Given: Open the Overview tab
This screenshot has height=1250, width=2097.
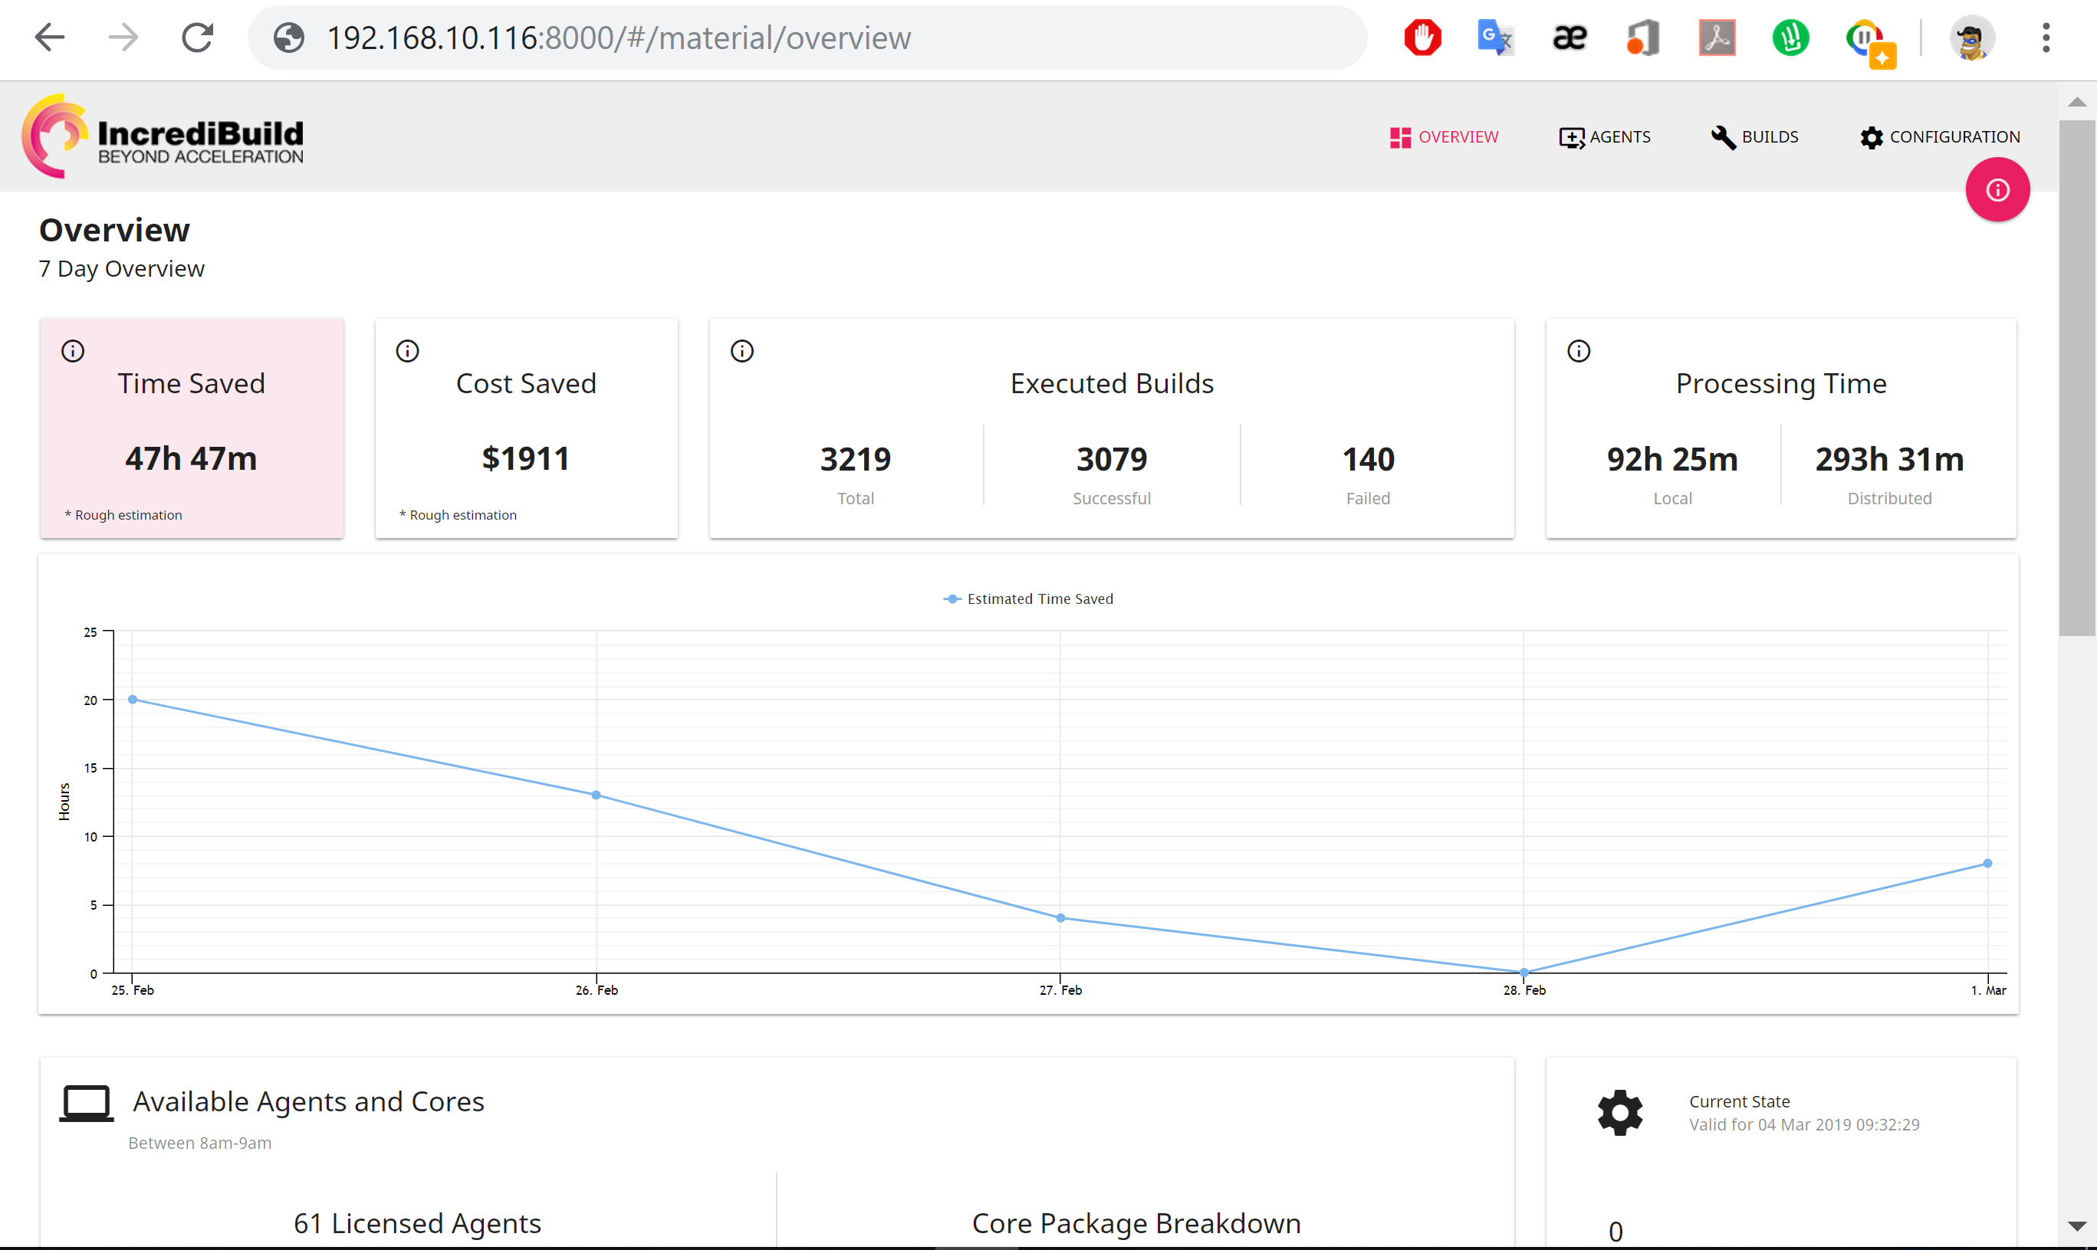Looking at the screenshot, I should click(x=1444, y=137).
